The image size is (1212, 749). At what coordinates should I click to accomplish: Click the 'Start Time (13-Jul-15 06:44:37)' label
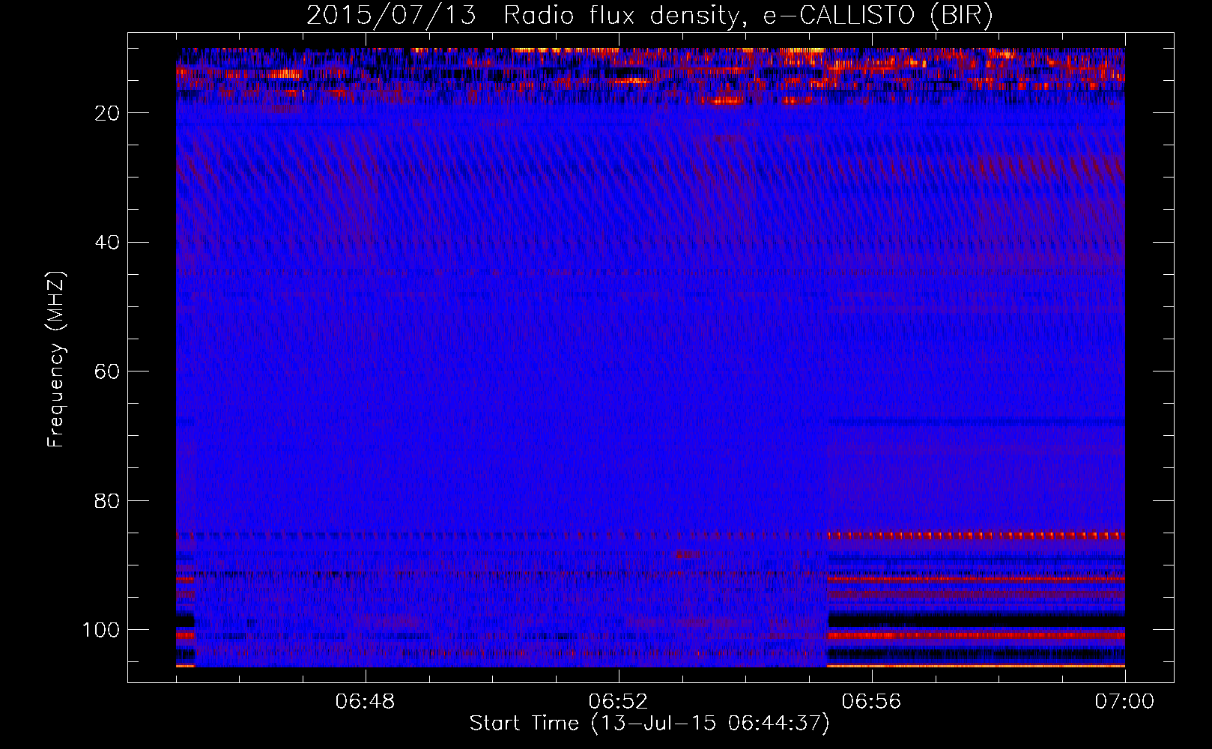pyautogui.click(x=649, y=724)
